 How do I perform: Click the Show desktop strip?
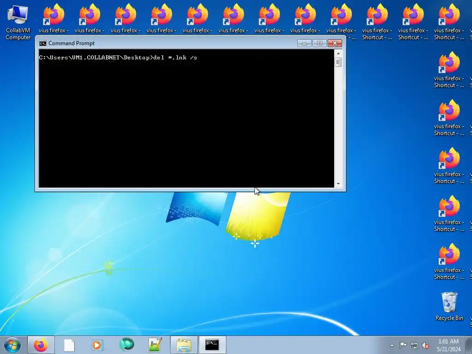tap(469, 345)
